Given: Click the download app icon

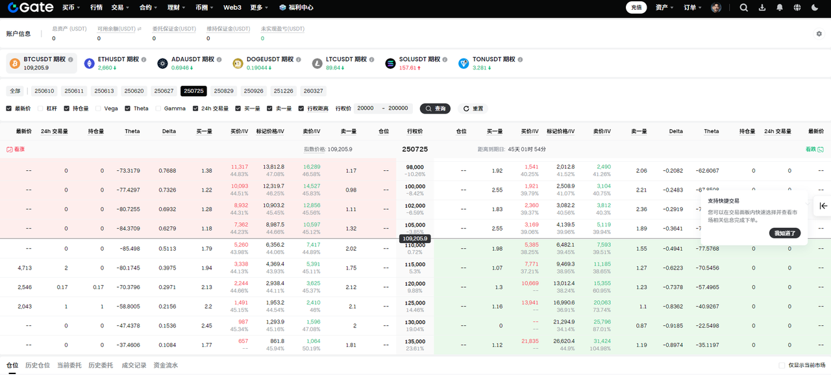Looking at the screenshot, I should click(x=762, y=8).
